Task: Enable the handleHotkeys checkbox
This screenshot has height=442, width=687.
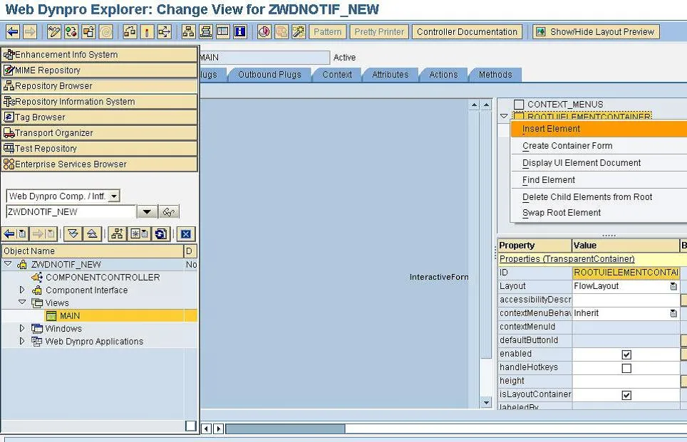Action: coord(626,367)
